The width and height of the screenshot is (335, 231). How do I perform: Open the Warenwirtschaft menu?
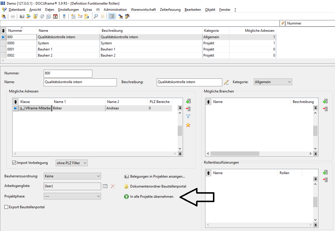coord(143,10)
